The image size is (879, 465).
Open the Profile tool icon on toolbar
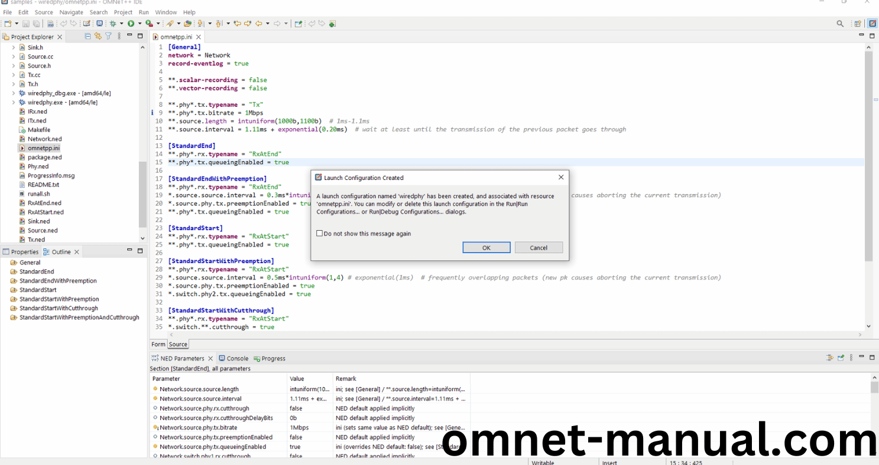click(148, 24)
